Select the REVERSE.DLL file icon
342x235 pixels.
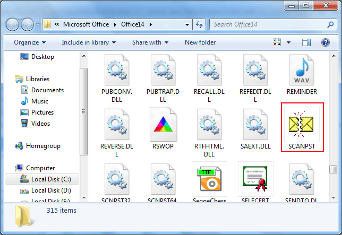coord(117,124)
